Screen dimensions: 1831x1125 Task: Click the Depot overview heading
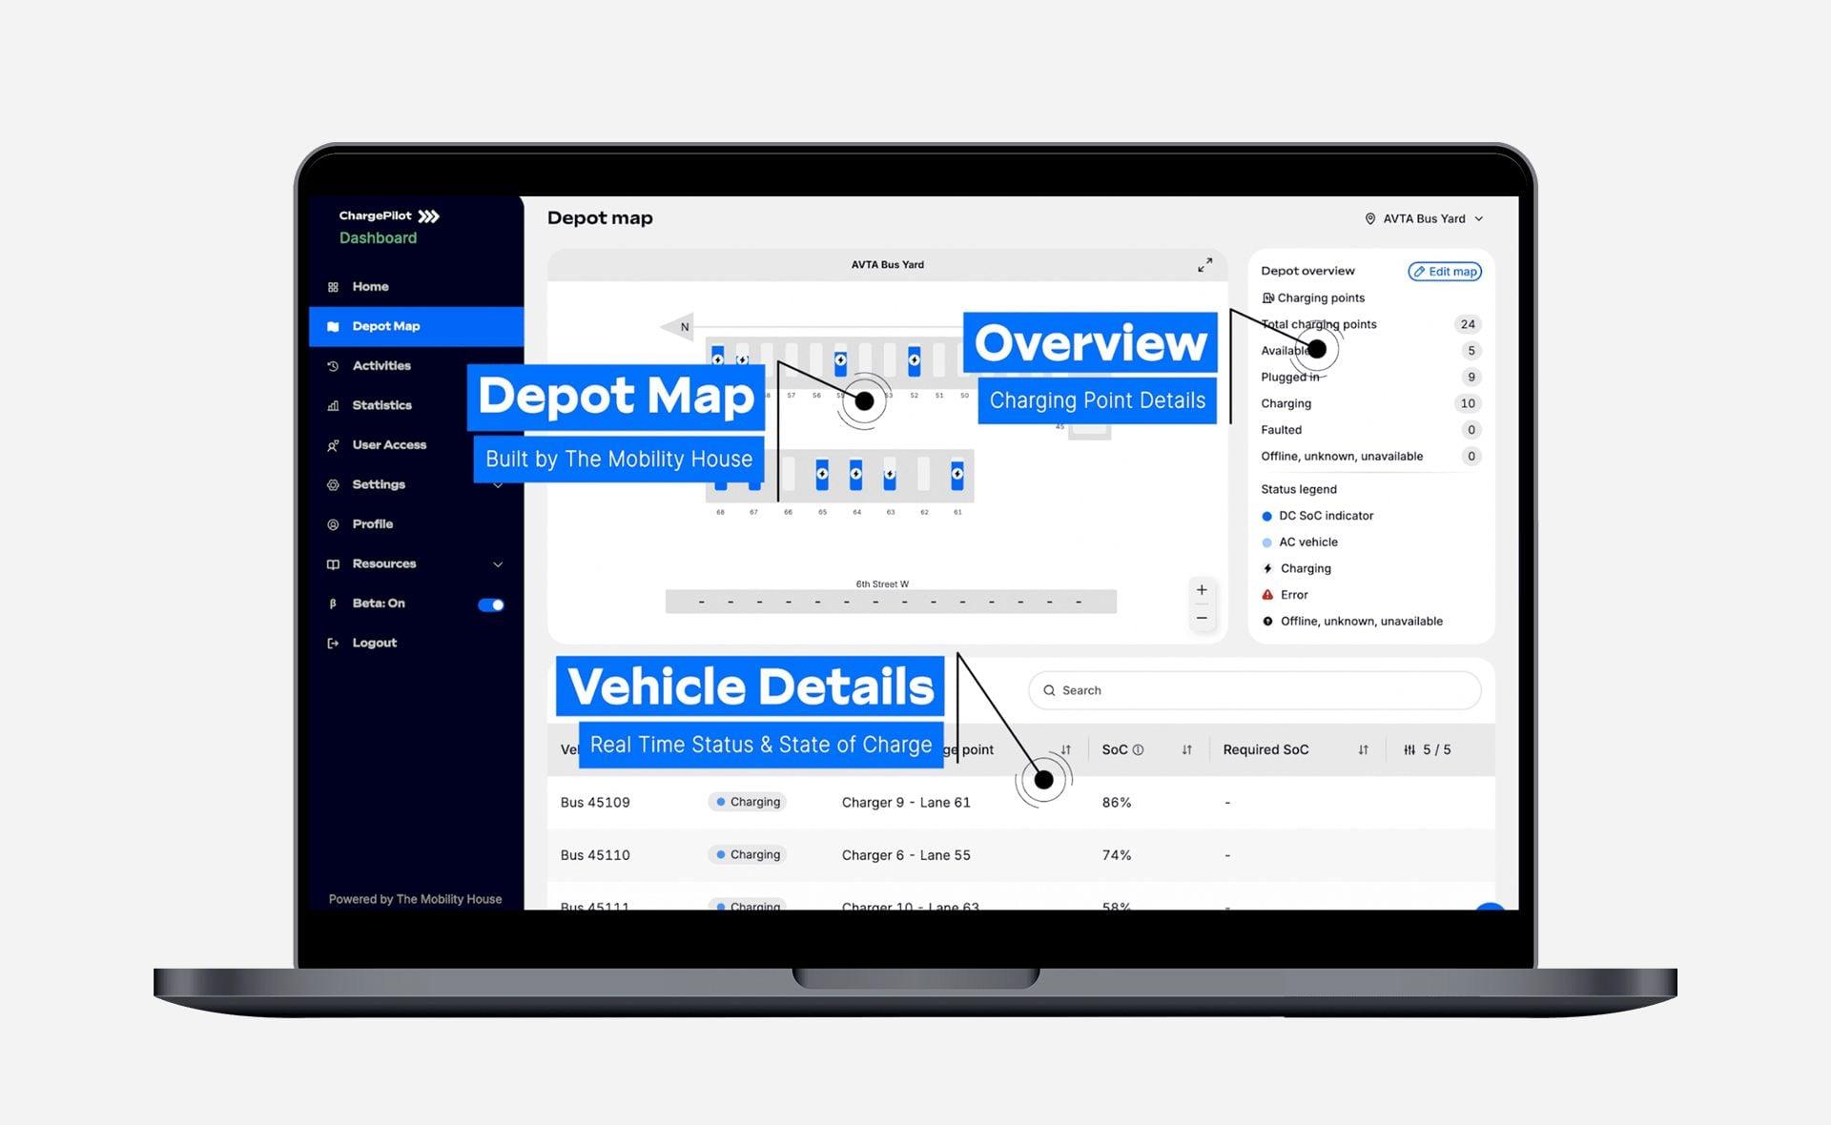coord(1307,272)
